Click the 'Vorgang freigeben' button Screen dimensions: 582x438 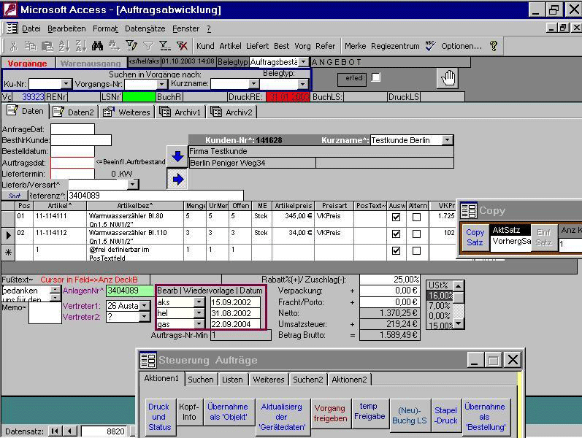click(329, 414)
